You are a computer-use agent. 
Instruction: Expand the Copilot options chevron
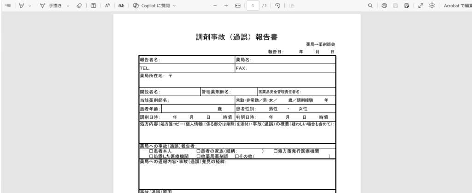click(174, 6)
